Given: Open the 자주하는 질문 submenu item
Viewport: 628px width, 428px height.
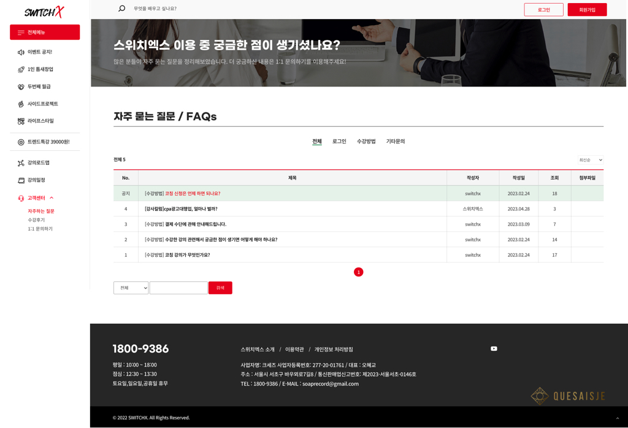Looking at the screenshot, I should pyautogui.click(x=41, y=211).
